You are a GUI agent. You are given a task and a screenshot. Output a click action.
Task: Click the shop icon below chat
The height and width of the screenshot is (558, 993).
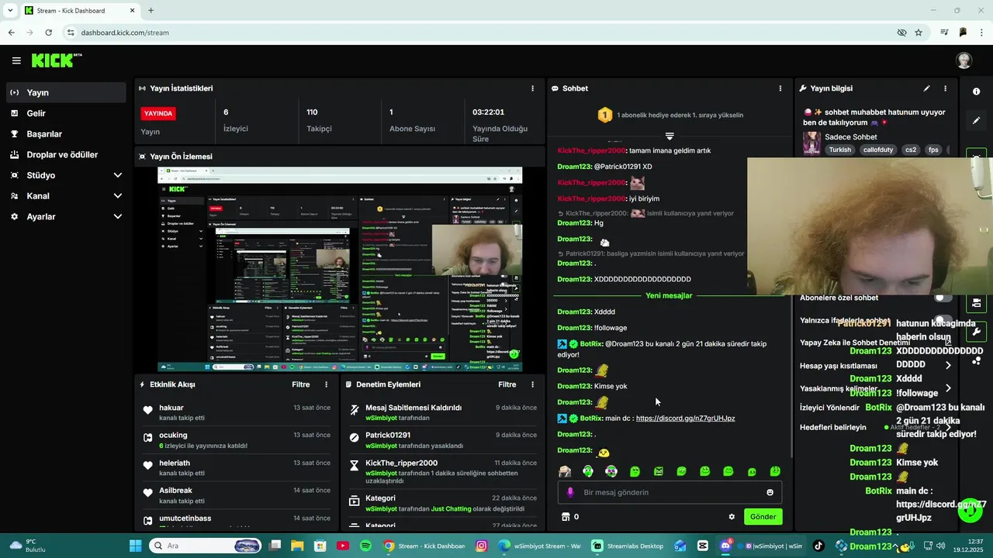point(566,517)
